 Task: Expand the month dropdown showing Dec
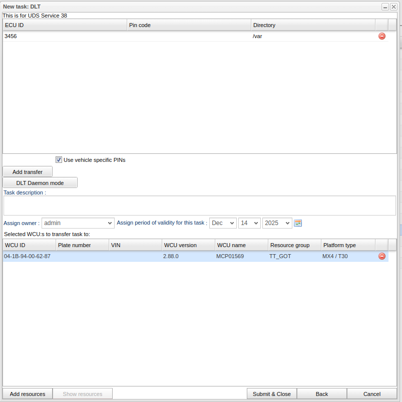coord(223,223)
